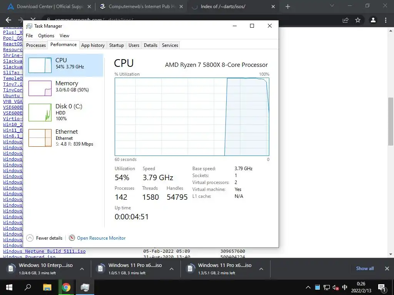This screenshot has height=295, width=394.
Task: Select the Disk 0 (C:) thumbnail
Action: [x=40, y=113]
